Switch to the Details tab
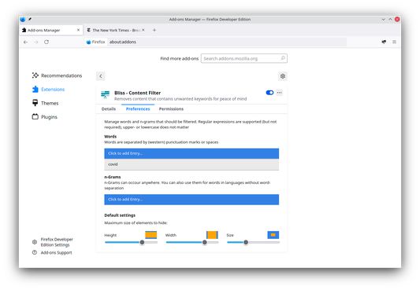The height and width of the screenshot is (290, 420). (x=109, y=109)
